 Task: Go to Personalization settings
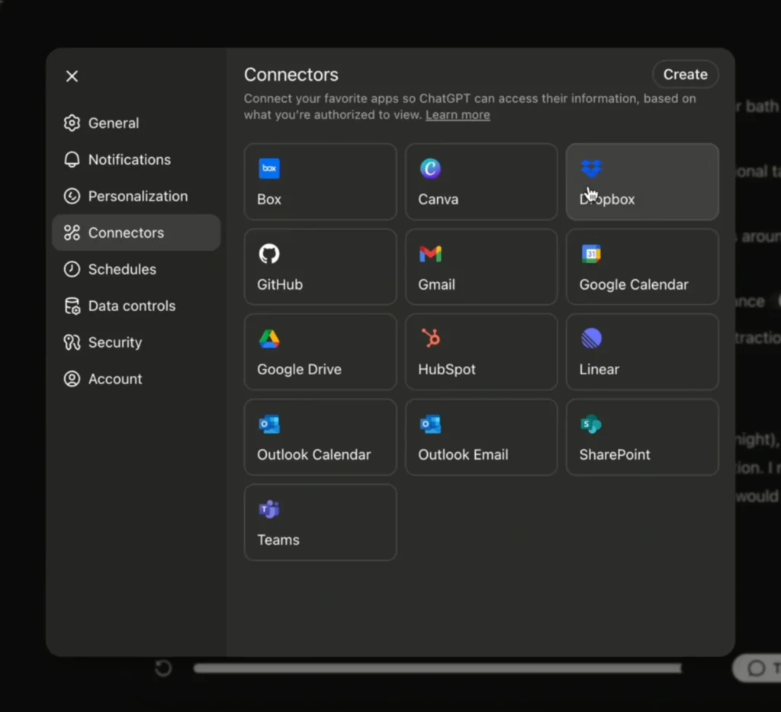click(x=136, y=196)
